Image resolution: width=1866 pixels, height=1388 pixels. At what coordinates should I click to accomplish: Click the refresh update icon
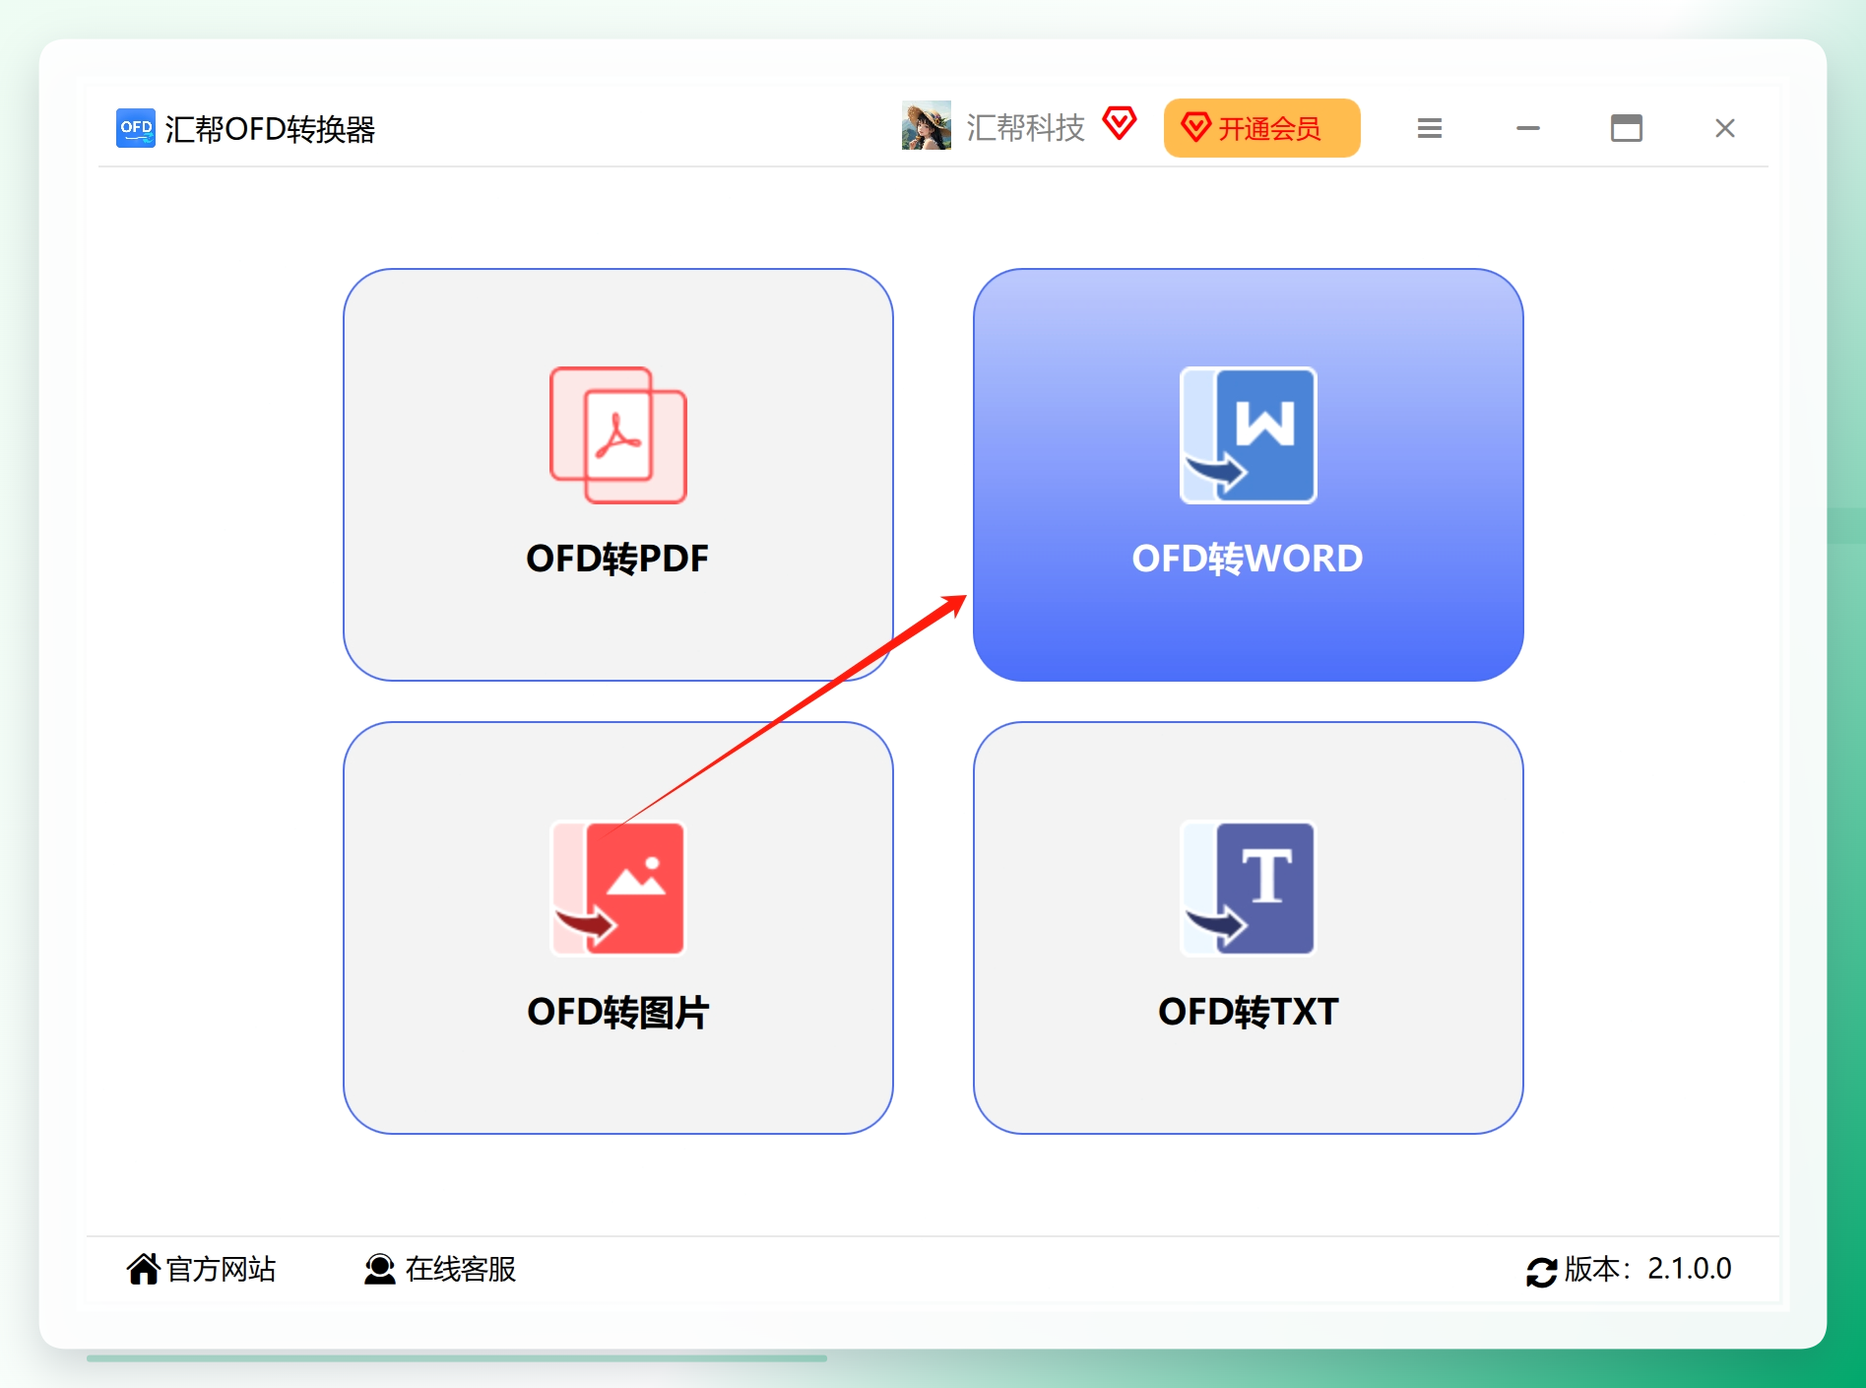[x=1541, y=1272]
